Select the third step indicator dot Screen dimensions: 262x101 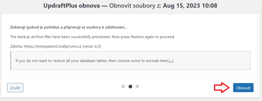[x=137, y=87]
